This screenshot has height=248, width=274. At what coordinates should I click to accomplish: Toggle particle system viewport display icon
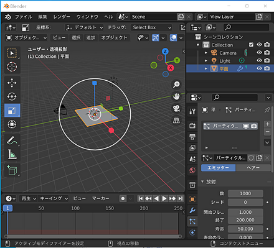pos(246,126)
